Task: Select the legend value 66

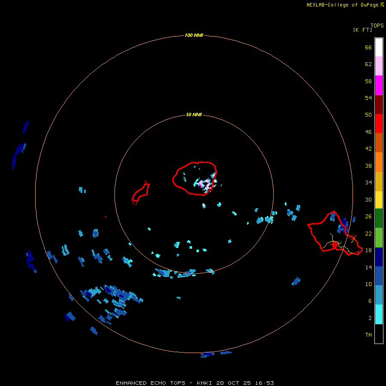Action: [368, 47]
